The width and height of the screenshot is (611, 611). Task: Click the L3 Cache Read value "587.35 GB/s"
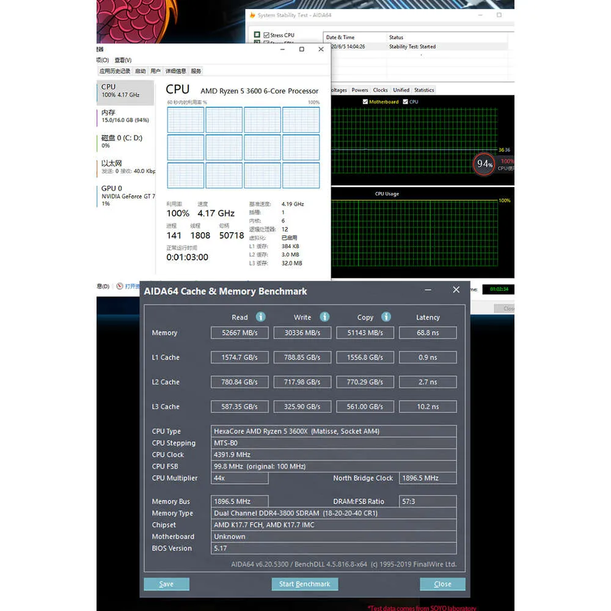[240, 406]
